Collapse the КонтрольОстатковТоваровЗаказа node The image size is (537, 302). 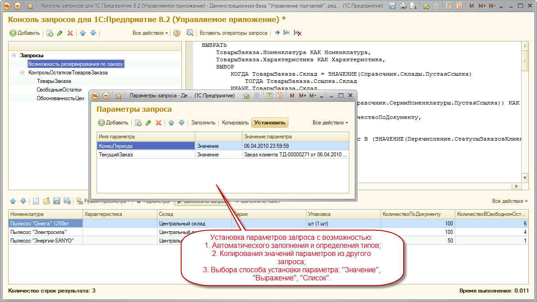coord(22,72)
